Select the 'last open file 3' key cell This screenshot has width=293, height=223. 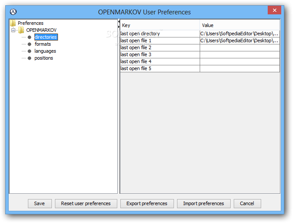click(160, 54)
